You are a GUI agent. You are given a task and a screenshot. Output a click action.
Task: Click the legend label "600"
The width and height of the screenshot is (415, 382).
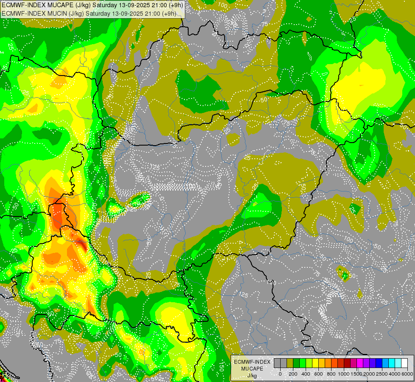[x=318, y=374]
